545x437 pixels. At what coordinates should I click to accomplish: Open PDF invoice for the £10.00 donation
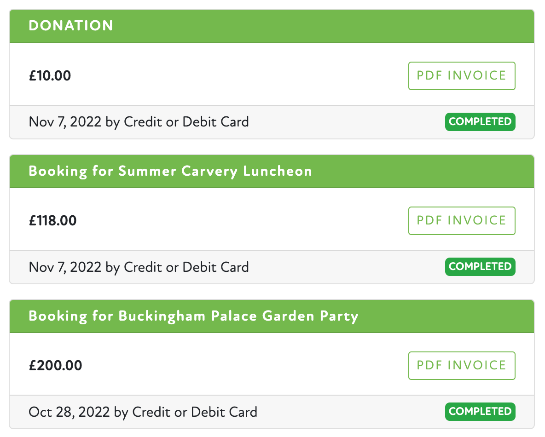(461, 76)
